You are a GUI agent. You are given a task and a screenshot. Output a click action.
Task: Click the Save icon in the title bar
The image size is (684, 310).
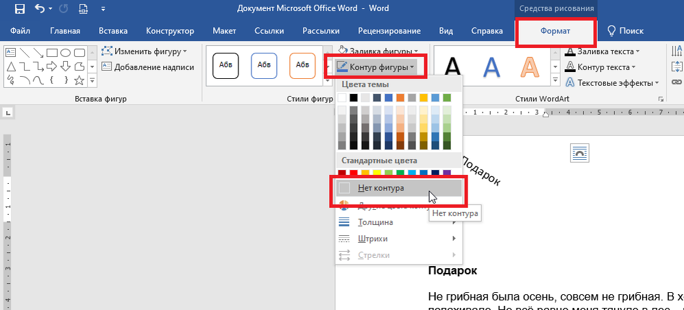[x=19, y=8]
